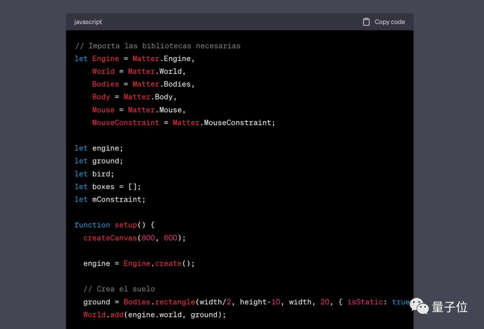Click the Matter.MouseConstraint assignment value

coord(224,123)
